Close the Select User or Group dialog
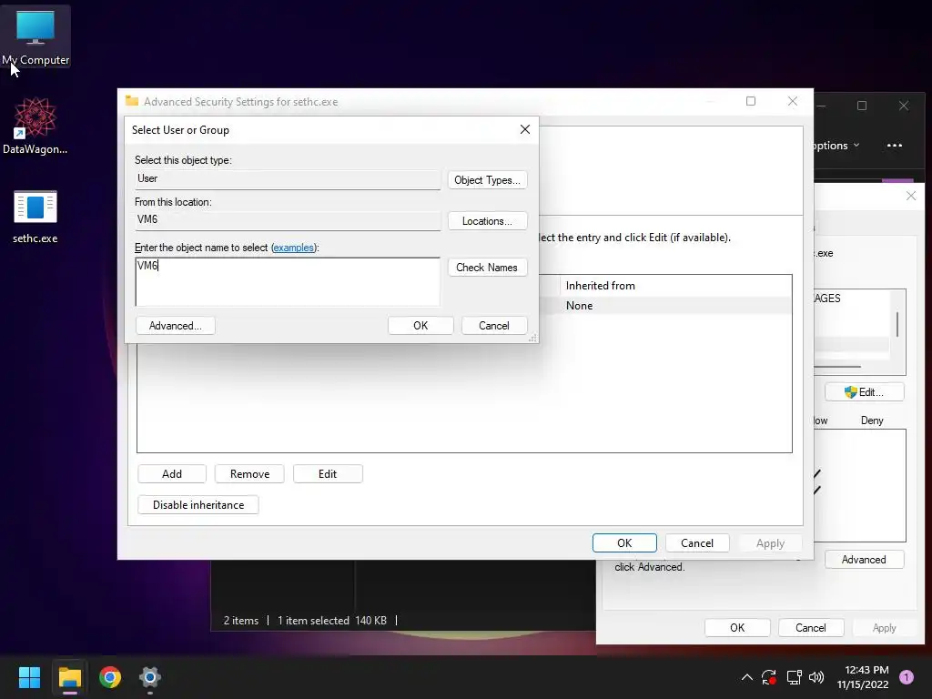The image size is (932, 699). (525, 129)
